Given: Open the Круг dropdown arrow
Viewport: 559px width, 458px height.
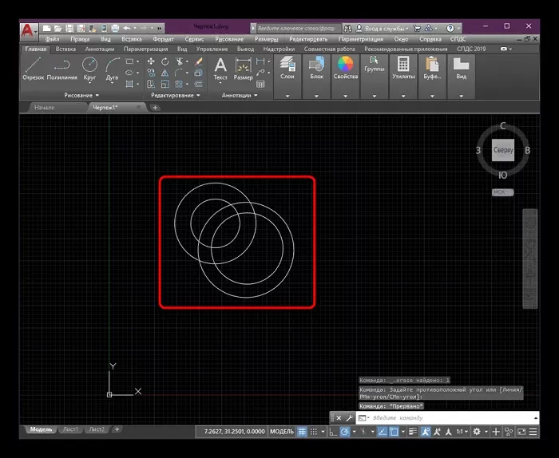Looking at the screenshot, I should [x=89, y=82].
